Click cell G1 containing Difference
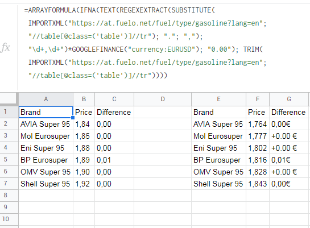Viewport: 310px width, 228px height. (289, 112)
